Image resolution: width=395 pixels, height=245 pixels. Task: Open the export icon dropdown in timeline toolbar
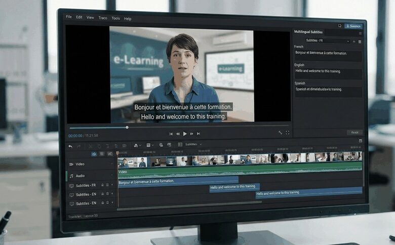137,145
